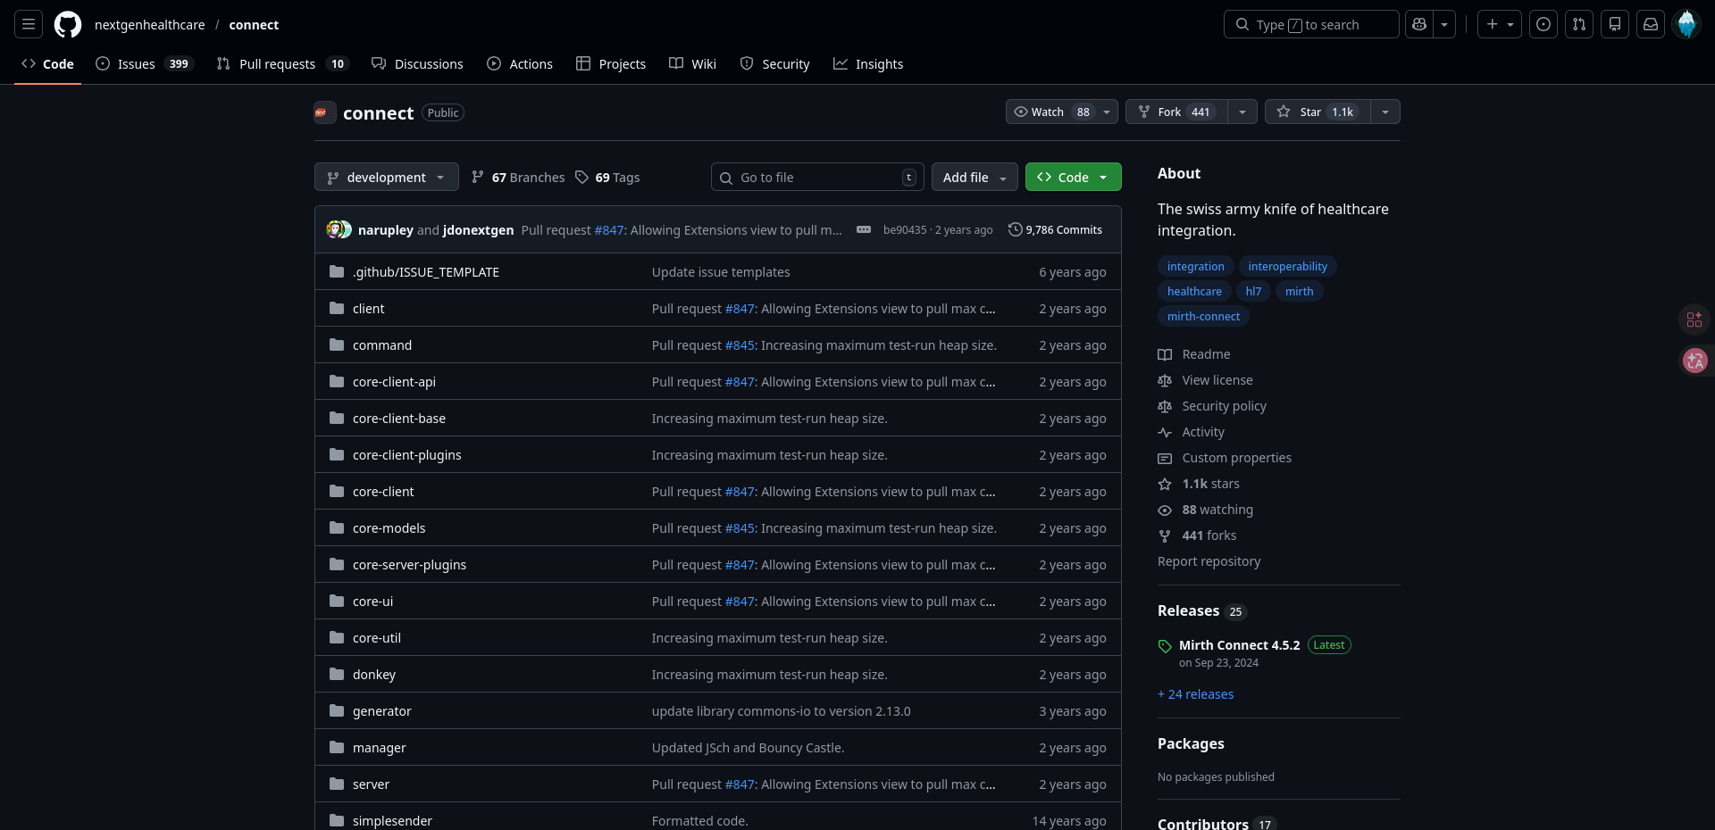Screen dimensions: 1715x830
Task: Open the Custom properties link
Action: click(x=1225, y=458)
